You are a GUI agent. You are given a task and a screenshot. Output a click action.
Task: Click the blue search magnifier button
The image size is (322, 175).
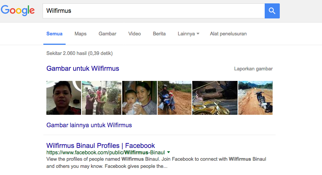tap(272, 11)
